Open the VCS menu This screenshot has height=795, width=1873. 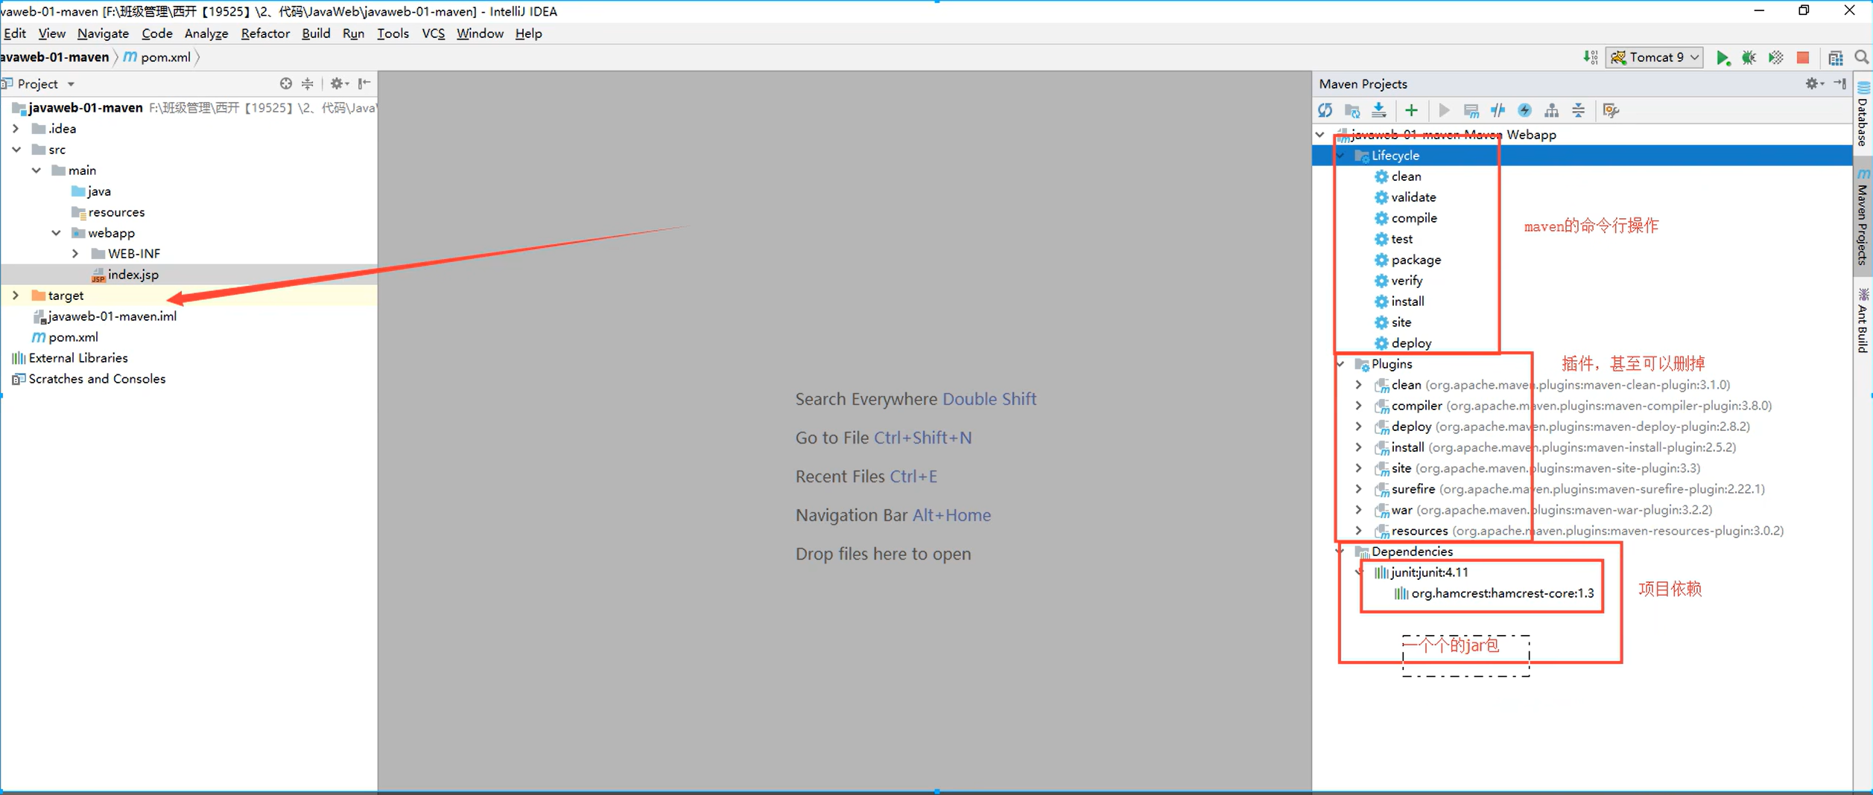point(433,33)
